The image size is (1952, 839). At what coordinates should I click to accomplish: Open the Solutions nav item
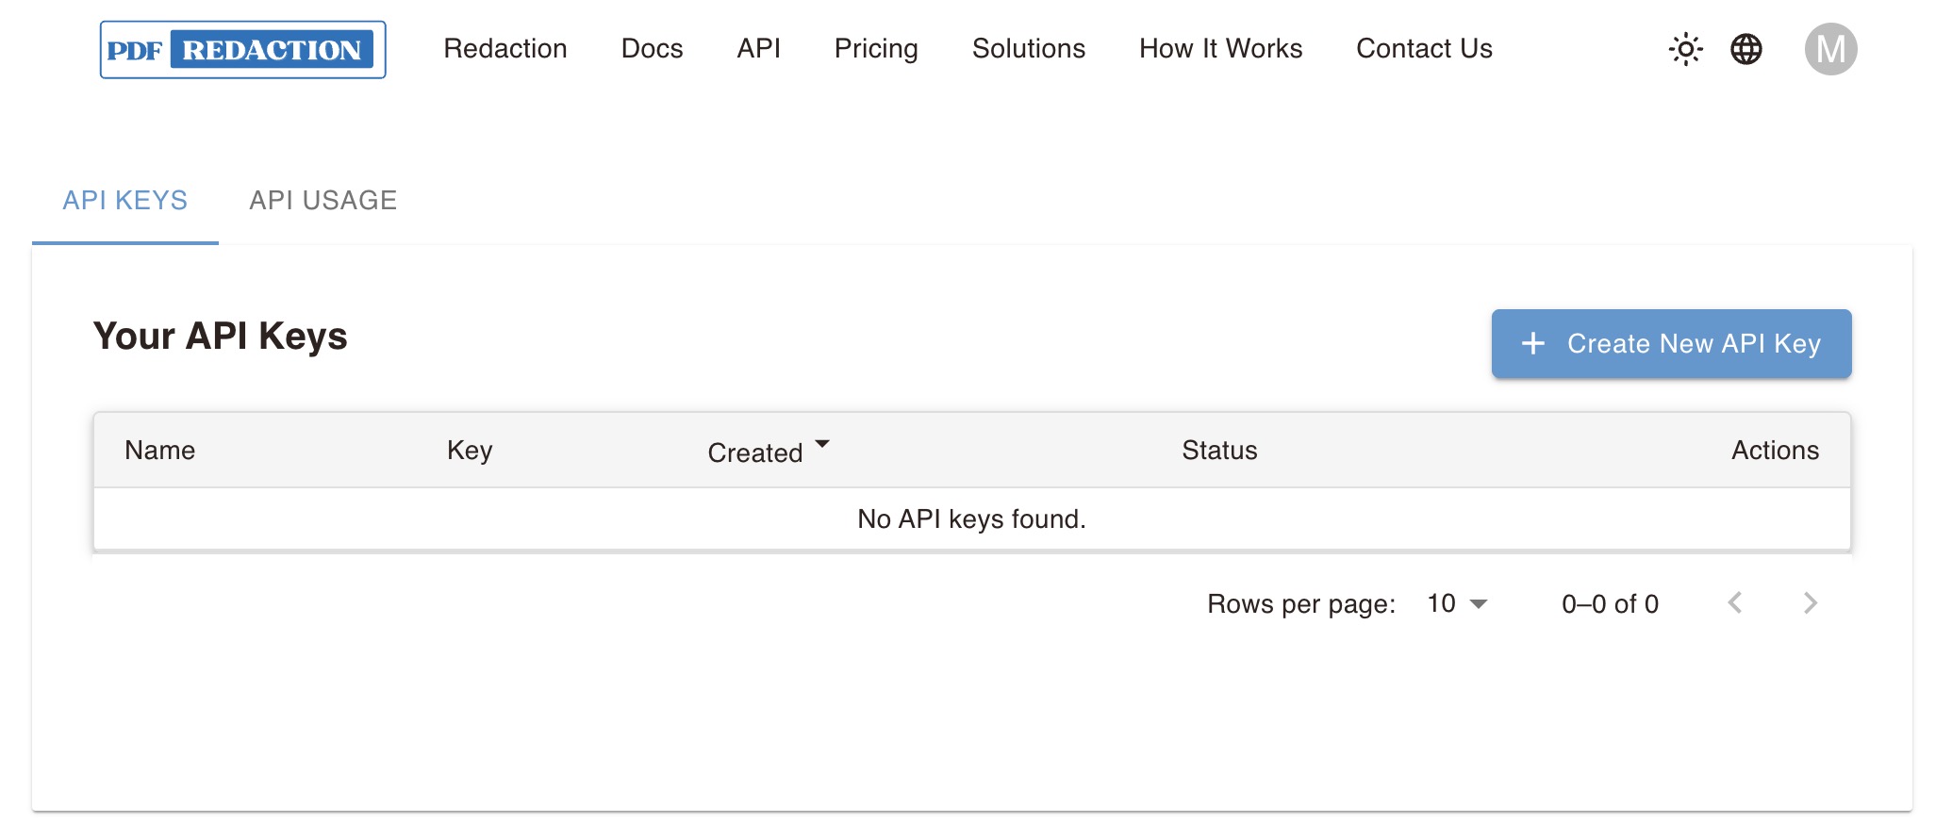(x=1029, y=49)
